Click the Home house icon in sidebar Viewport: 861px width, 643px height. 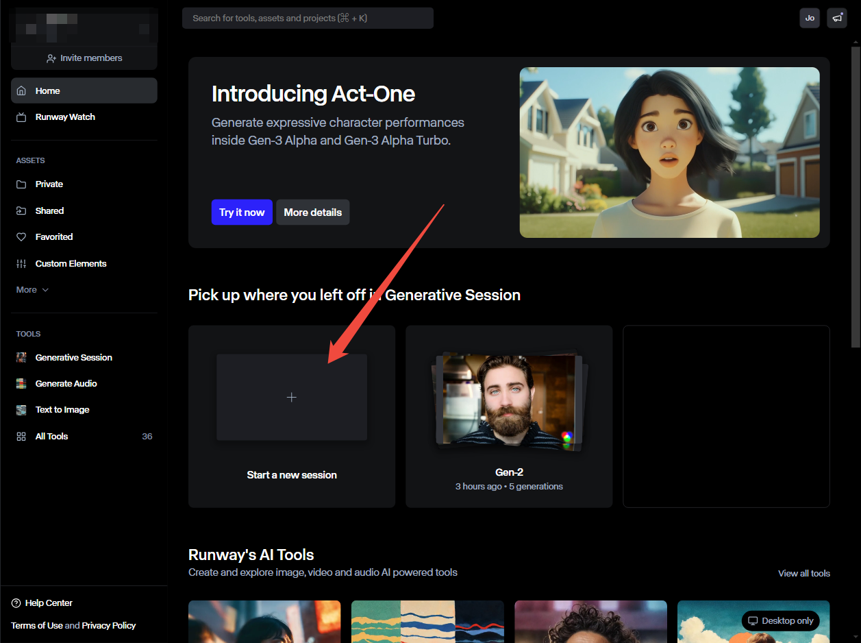pos(21,90)
